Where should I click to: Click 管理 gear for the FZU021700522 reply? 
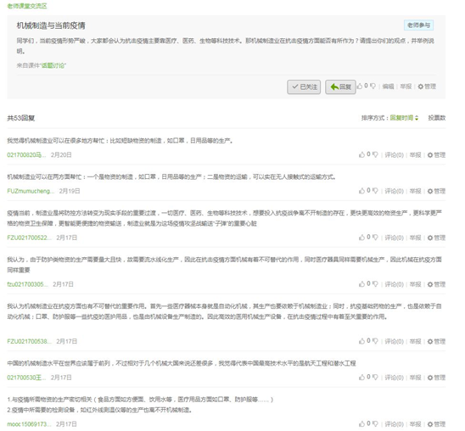click(436, 238)
